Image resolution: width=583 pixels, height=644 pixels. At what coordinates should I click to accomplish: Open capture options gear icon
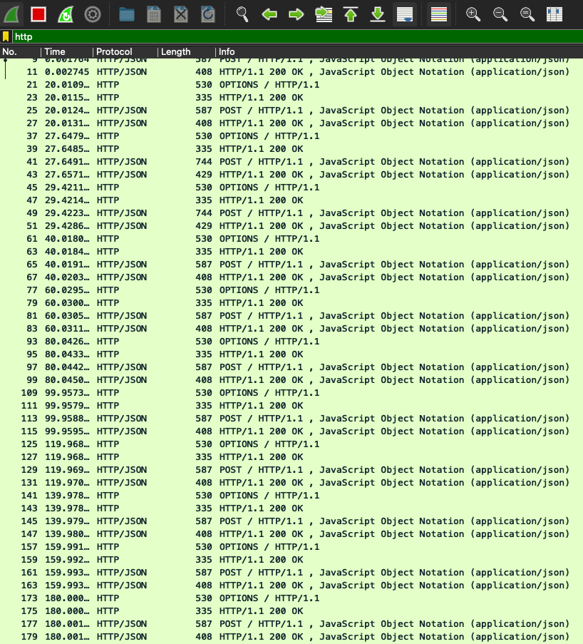(x=92, y=14)
